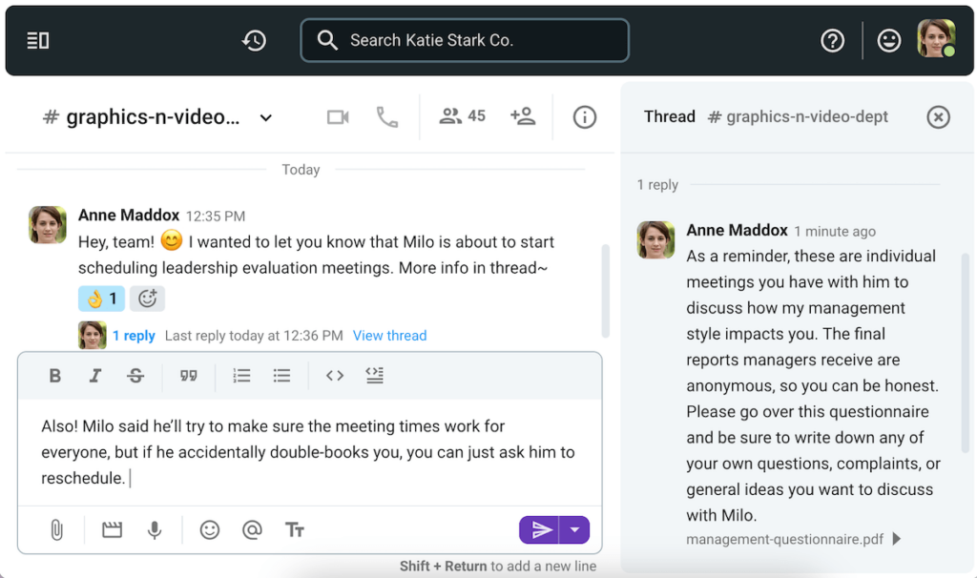
Task: React with the thumbs up emoji on Anne's message
Action: pyautogui.click(x=100, y=299)
